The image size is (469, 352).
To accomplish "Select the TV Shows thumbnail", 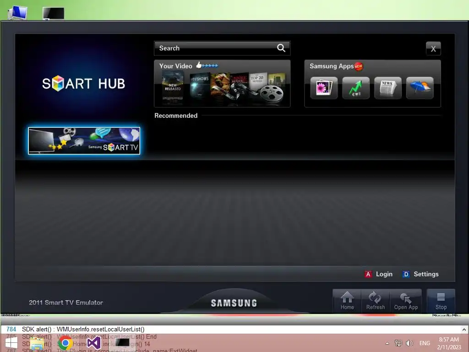I will coord(200,87).
